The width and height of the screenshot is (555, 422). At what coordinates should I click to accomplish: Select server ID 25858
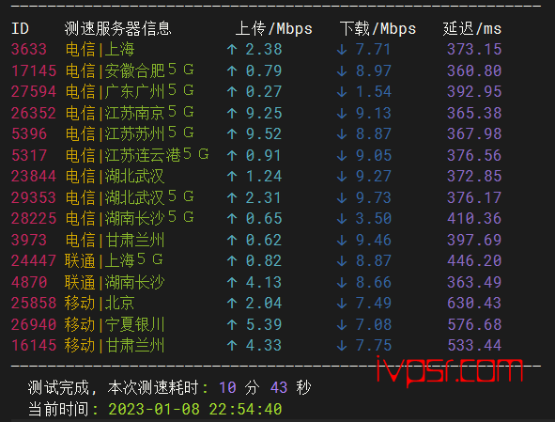point(34,303)
